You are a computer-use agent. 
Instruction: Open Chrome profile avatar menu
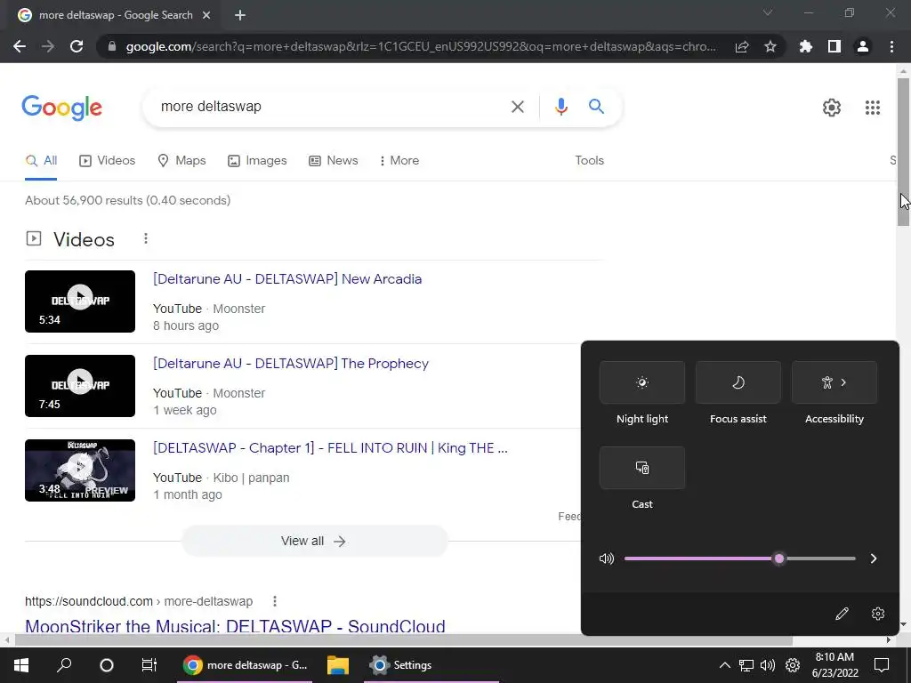tap(863, 46)
